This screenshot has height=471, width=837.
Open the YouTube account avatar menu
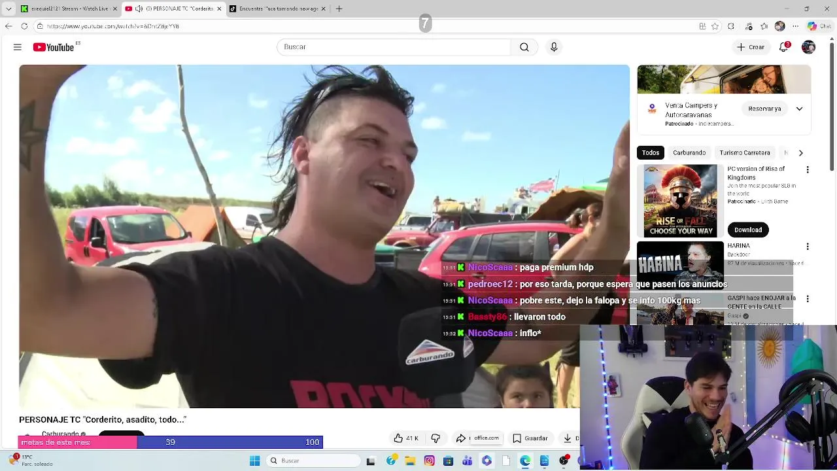click(x=808, y=47)
